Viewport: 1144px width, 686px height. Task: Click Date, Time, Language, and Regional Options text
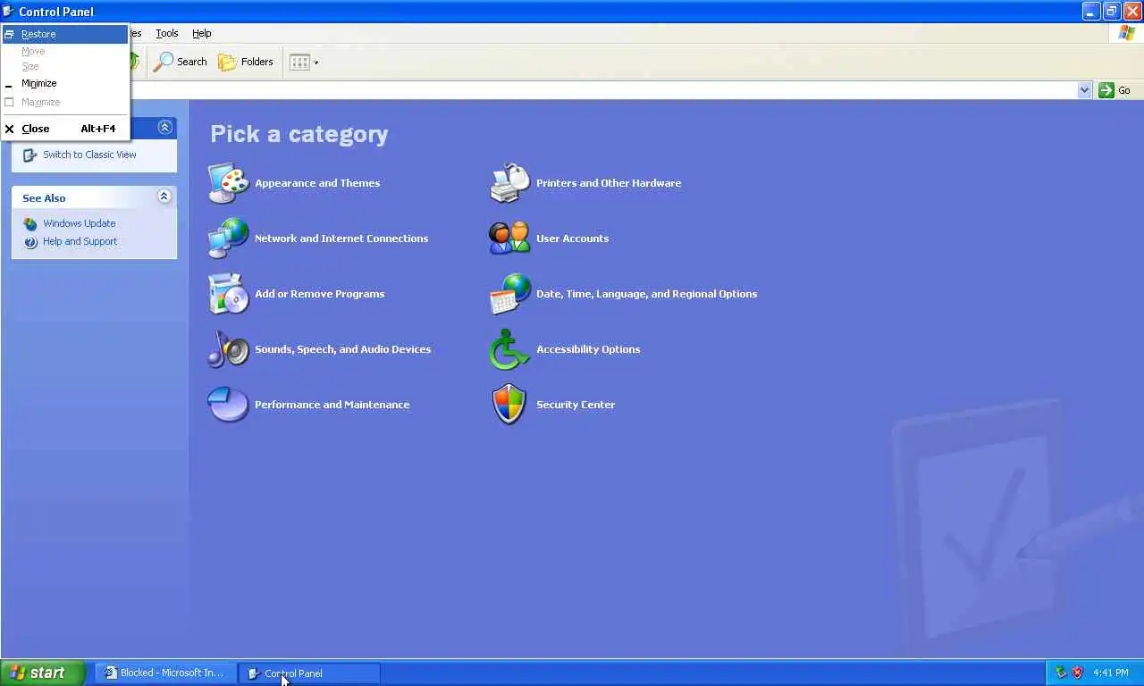(x=646, y=294)
